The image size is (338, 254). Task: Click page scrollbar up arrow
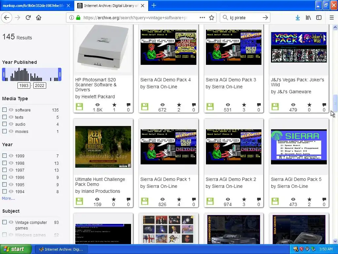tap(335, 27)
